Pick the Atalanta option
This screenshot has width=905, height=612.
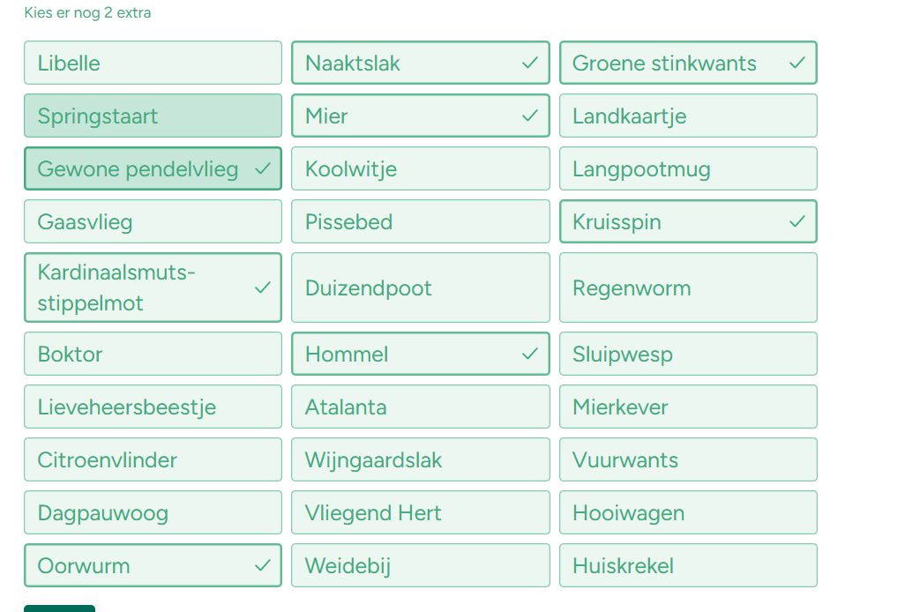(420, 407)
